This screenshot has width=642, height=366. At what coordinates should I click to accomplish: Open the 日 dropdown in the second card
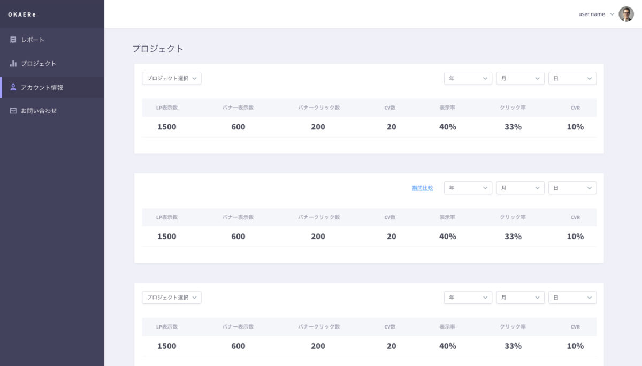coord(572,188)
